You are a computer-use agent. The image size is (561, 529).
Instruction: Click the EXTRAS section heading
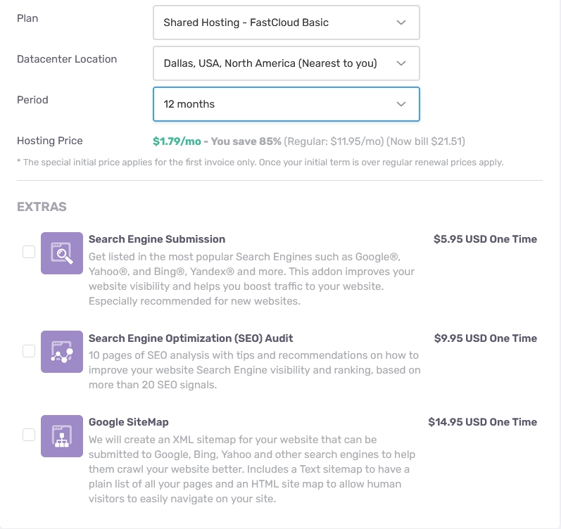pos(42,207)
